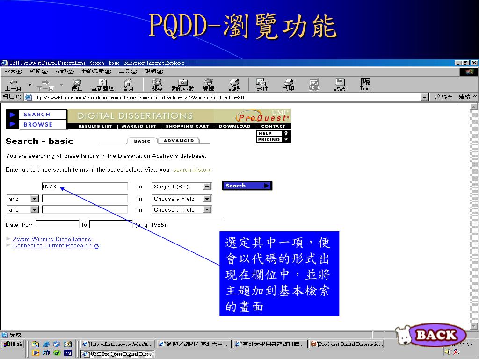
Task: Print page with 列印 toolbar icon
Action: [x=288, y=85]
